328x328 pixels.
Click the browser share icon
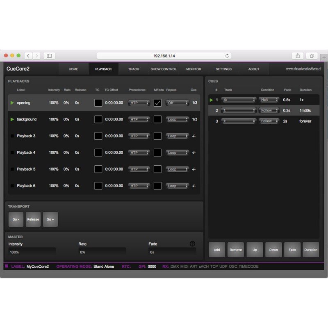coord(298,56)
